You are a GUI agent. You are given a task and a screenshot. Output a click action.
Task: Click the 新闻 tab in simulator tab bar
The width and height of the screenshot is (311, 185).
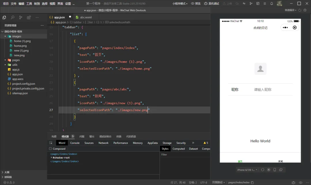click(280, 161)
